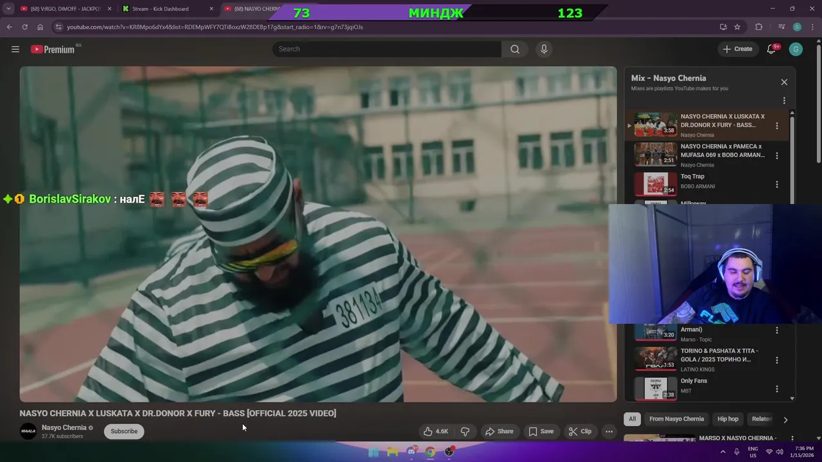The height and width of the screenshot is (462, 822).
Task: Close the Mix - Nasyo Chernia playlist panel
Action: click(784, 82)
